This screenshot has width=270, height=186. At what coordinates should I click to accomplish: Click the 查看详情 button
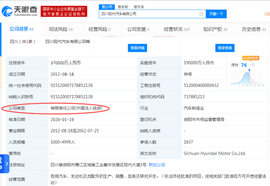(x=137, y=48)
